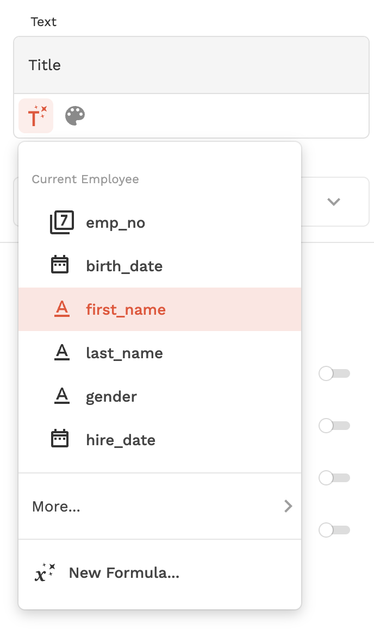
Task: Click the number icon beside emp_no
Action: pyautogui.click(x=61, y=222)
